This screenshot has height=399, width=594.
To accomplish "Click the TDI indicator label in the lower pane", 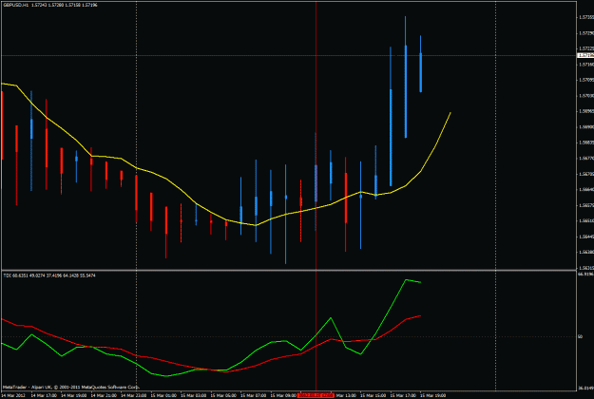I will point(48,275).
